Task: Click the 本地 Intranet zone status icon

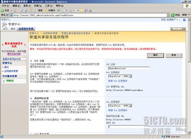Action: pyautogui.click(x=163, y=137)
